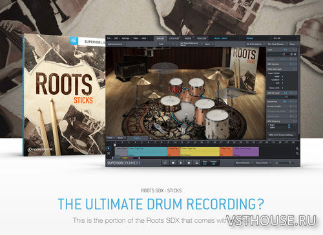Open the Help menu
The image size is (323, 235).
click(144, 38)
